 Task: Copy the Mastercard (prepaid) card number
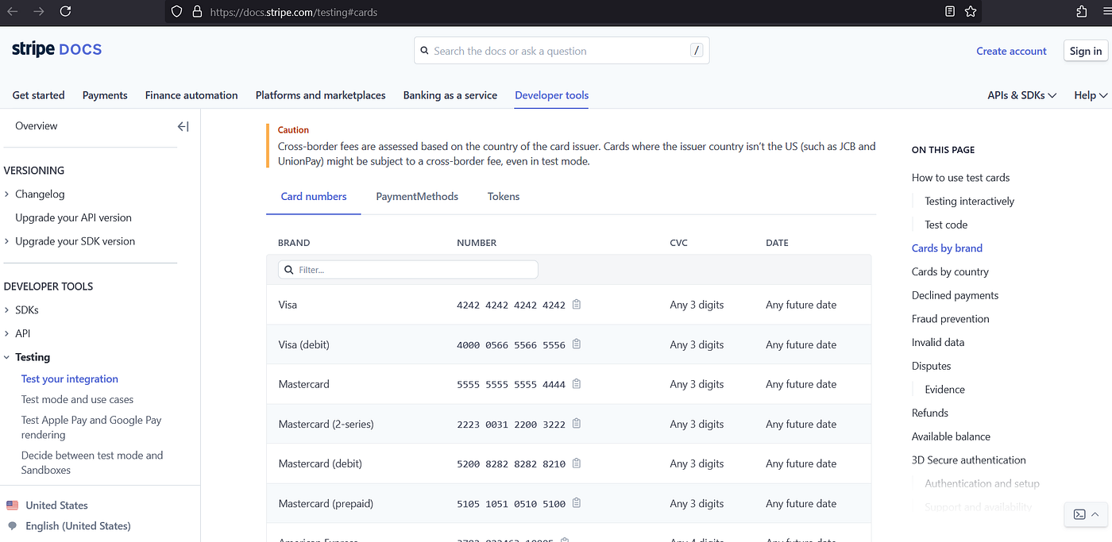(577, 503)
